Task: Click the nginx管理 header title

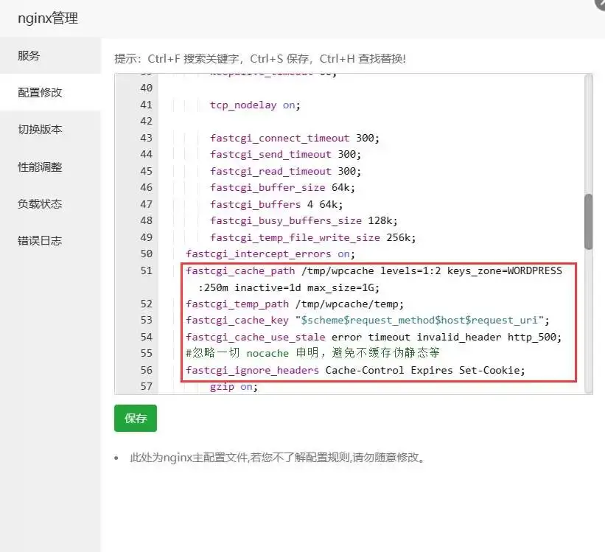Action: (49, 18)
